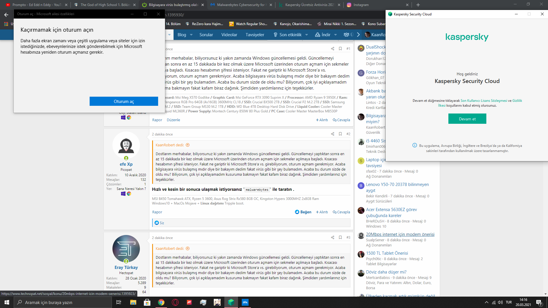Open Chrome from the taskbar

click(161, 302)
